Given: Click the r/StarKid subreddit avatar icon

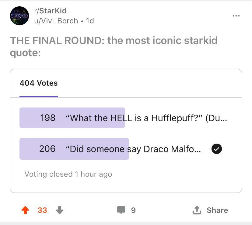Looking at the screenshot, I should point(19,16).
